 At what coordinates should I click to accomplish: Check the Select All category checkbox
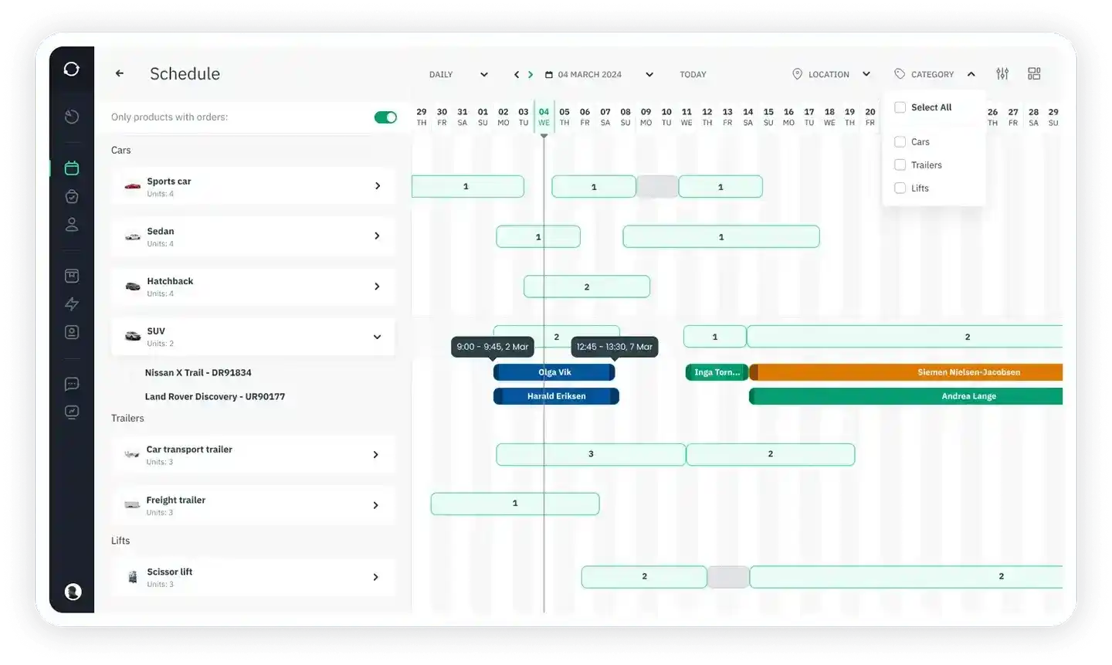pyautogui.click(x=900, y=107)
